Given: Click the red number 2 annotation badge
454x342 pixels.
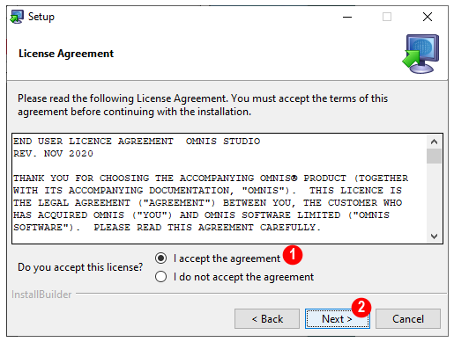Looking at the screenshot, I should click(361, 308).
